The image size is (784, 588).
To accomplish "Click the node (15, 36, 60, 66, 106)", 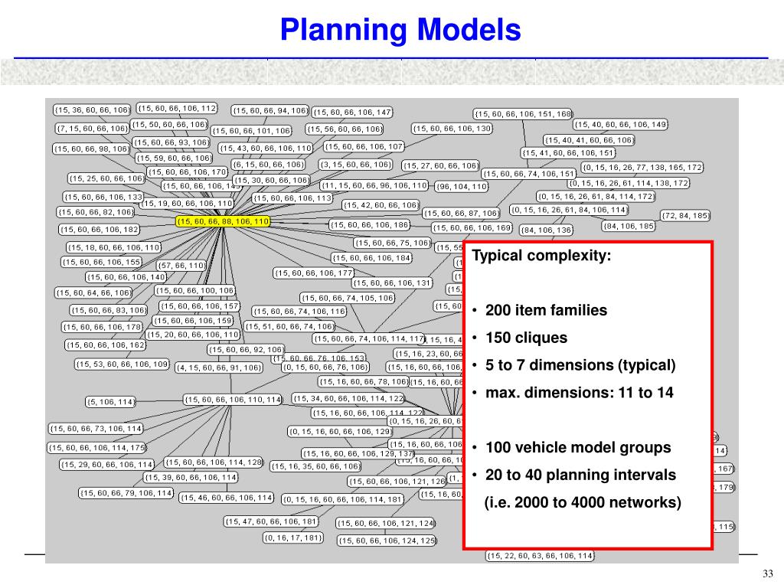I will [x=92, y=110].
